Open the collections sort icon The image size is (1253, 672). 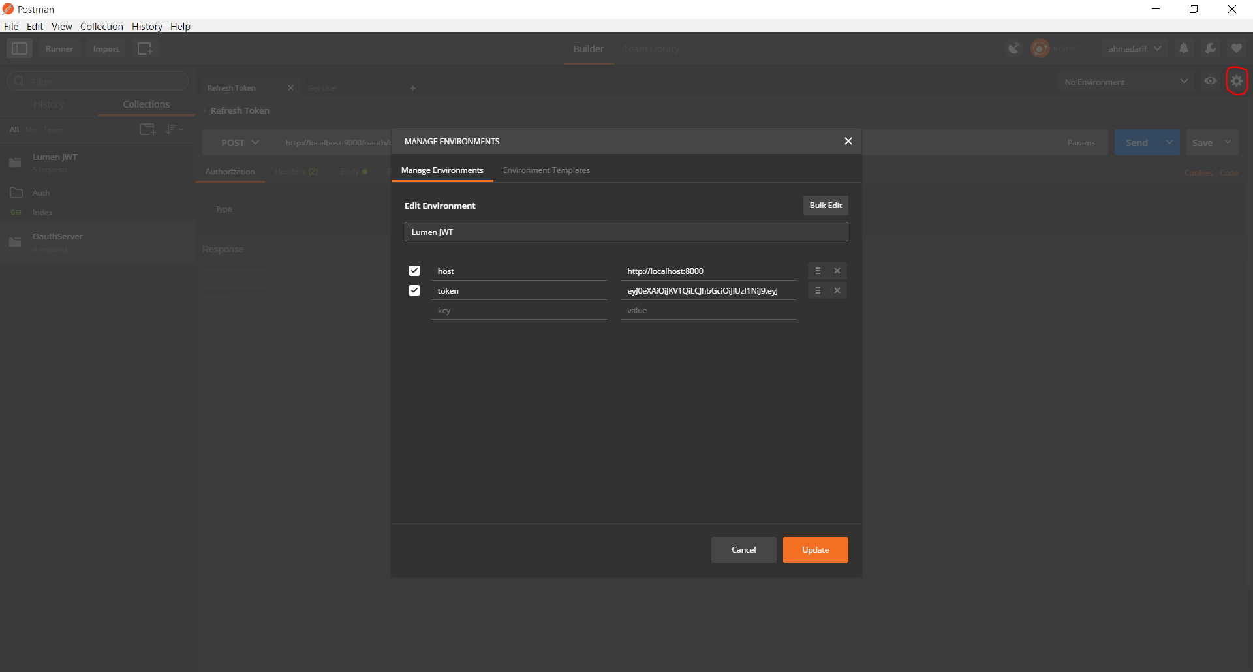174,129
